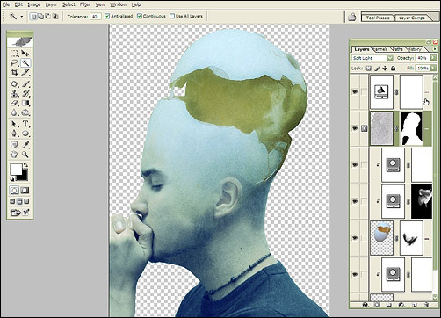This screenshot has height=318, width=441.
Task: Create a new fill or adjustment layer
Action: (x=401, y=305)
